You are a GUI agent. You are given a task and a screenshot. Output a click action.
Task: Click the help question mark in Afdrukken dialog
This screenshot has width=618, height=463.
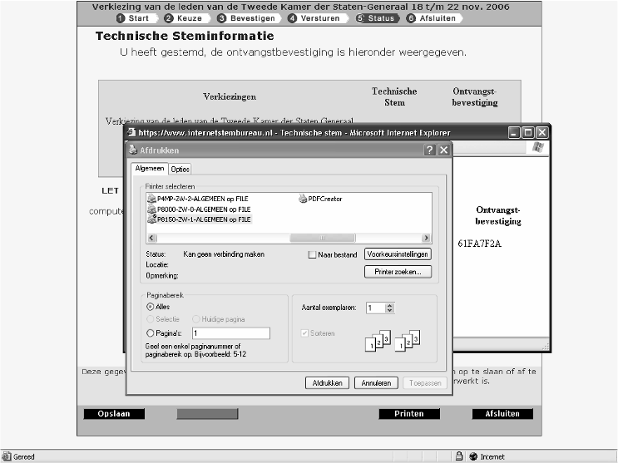429,150
